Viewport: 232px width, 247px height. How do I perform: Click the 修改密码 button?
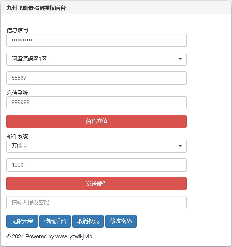(x=121, y=221)
